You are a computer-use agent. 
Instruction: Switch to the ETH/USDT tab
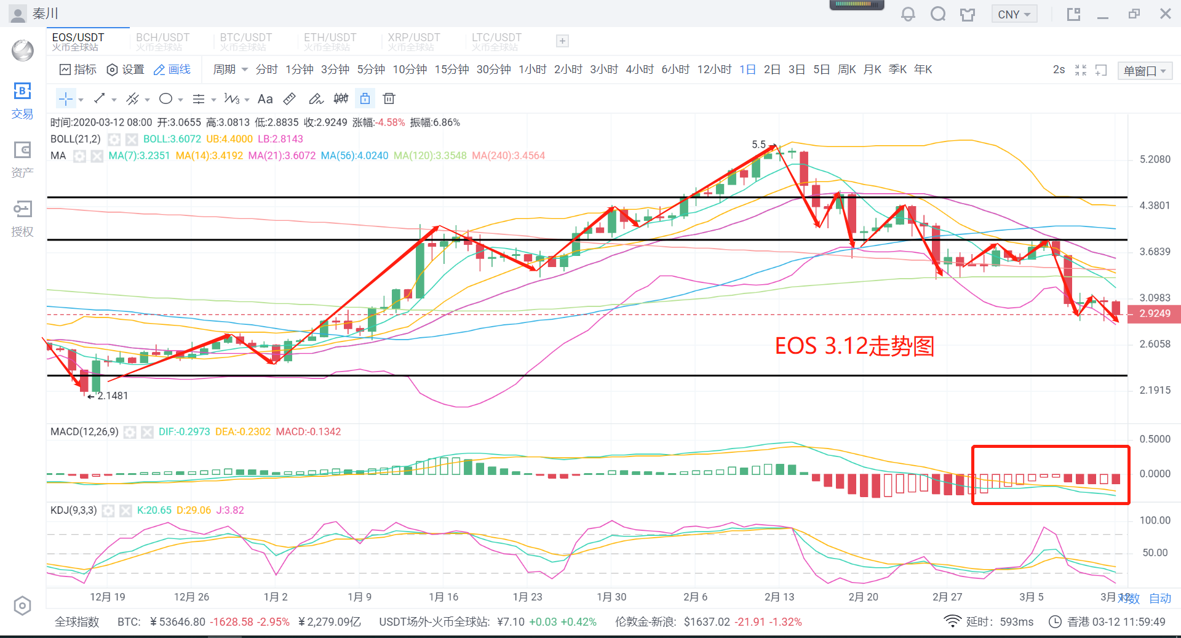click(330, 41)
